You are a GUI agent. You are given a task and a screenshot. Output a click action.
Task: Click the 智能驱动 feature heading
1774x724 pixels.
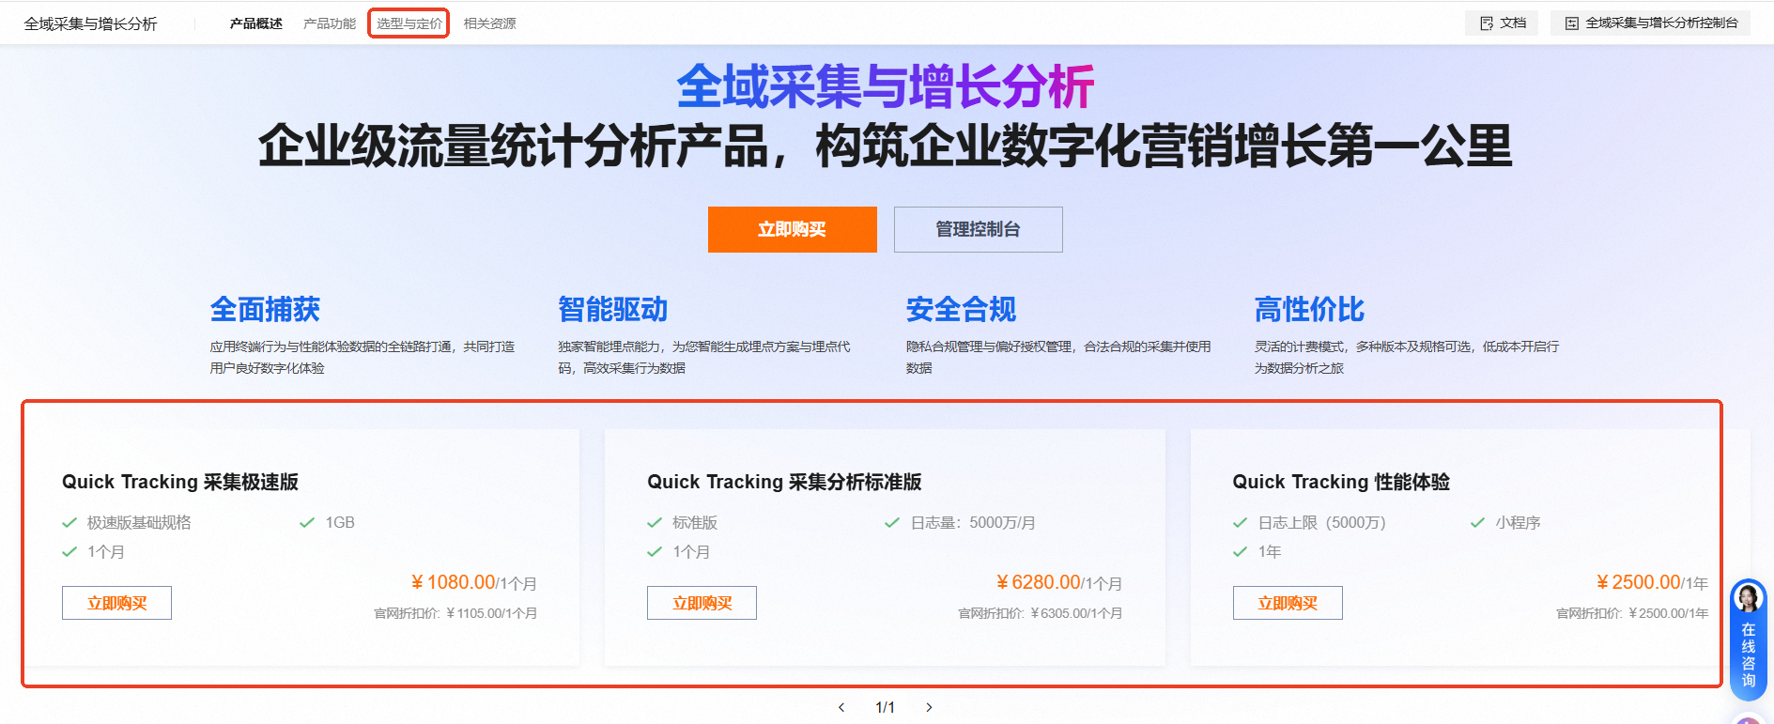point(613,309)
